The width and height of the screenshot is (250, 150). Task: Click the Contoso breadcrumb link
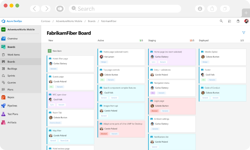[x=46, y=21]
